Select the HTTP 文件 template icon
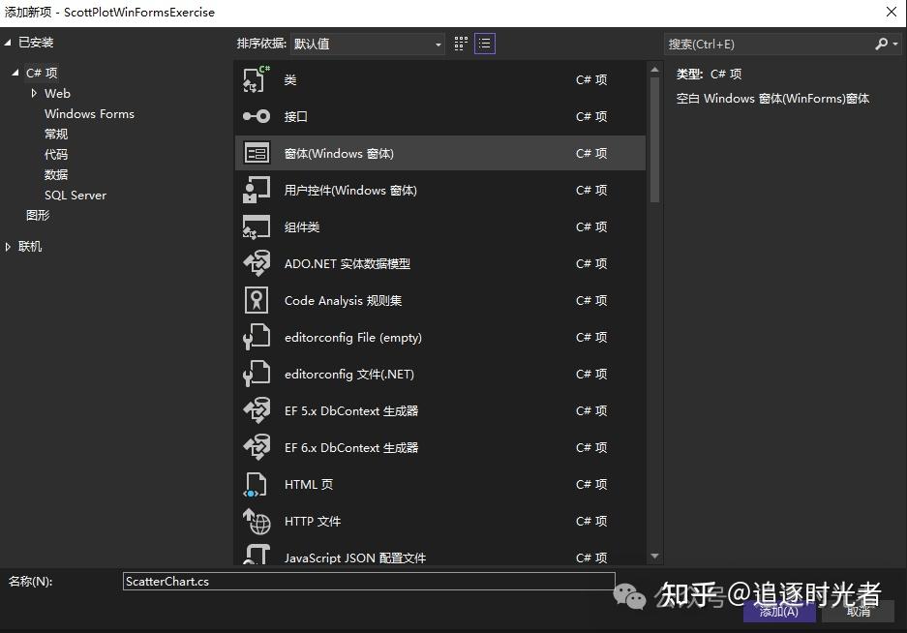This screenshot has width=907, height=633. pyautogui.click(x=257, y=521)
